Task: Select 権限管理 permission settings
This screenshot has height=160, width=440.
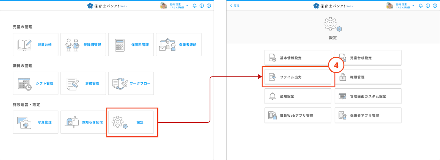Action: [x=368, y=77]
